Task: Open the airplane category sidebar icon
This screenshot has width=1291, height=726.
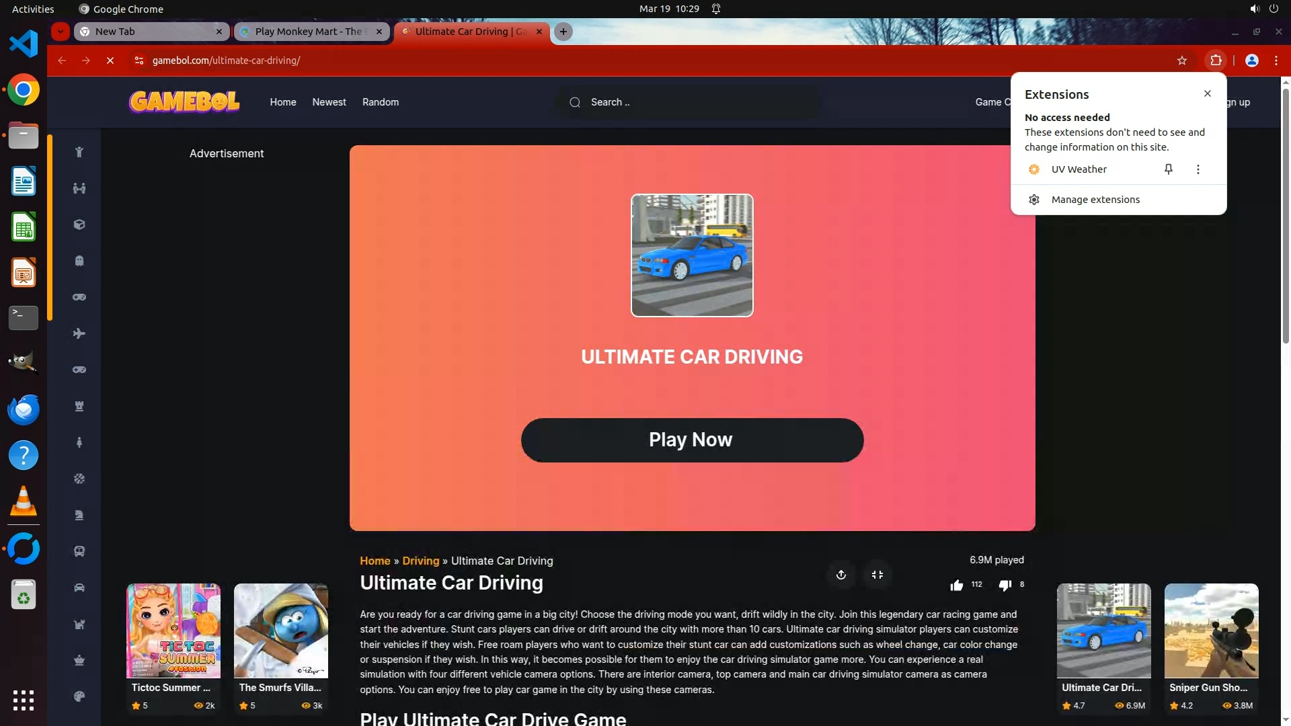Action: [79, 333]
